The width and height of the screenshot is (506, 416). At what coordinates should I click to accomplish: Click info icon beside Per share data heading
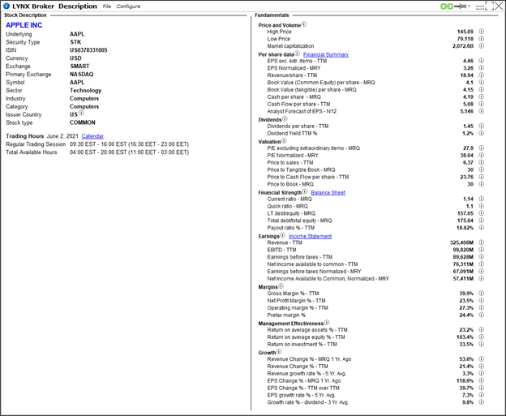pyautogui.click(x=298, y=54)
